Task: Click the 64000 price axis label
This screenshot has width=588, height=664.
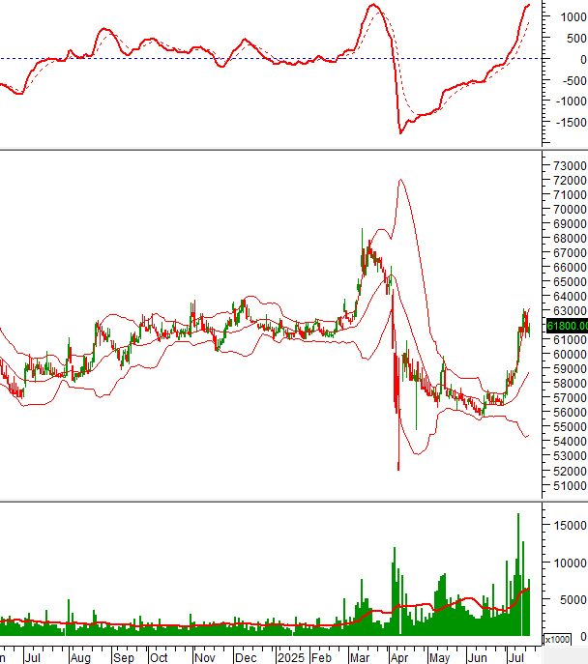Action: point(570,297)
